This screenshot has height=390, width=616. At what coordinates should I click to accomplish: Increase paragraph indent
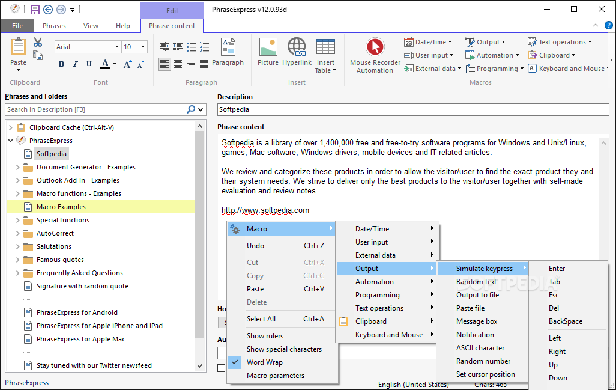coord(178,47)
